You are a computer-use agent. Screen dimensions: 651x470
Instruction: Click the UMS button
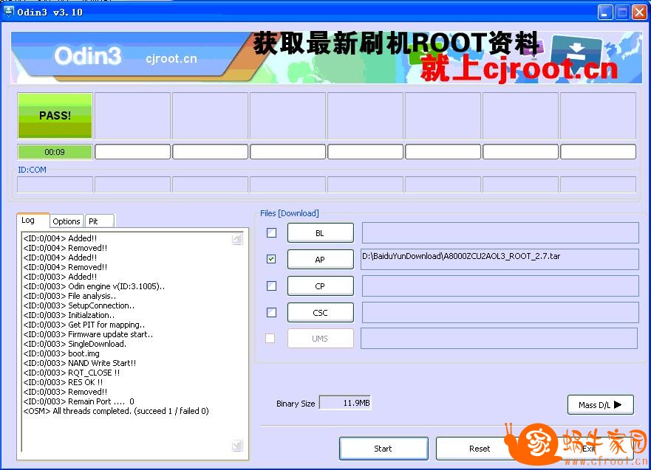[321, 339]
